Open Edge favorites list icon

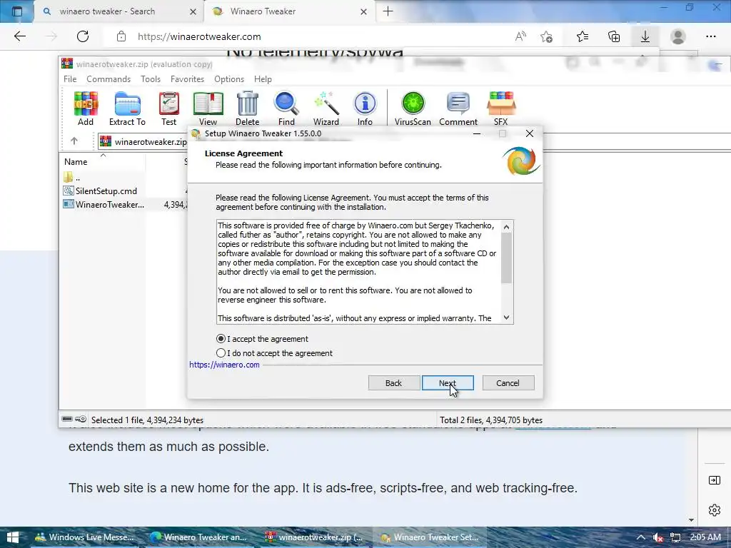[583, 36]
